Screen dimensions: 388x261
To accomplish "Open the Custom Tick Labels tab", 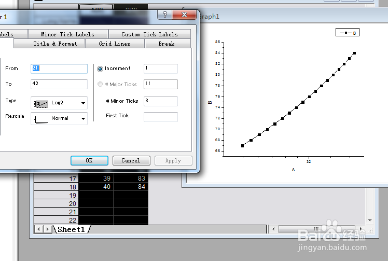I will point(149,34).
